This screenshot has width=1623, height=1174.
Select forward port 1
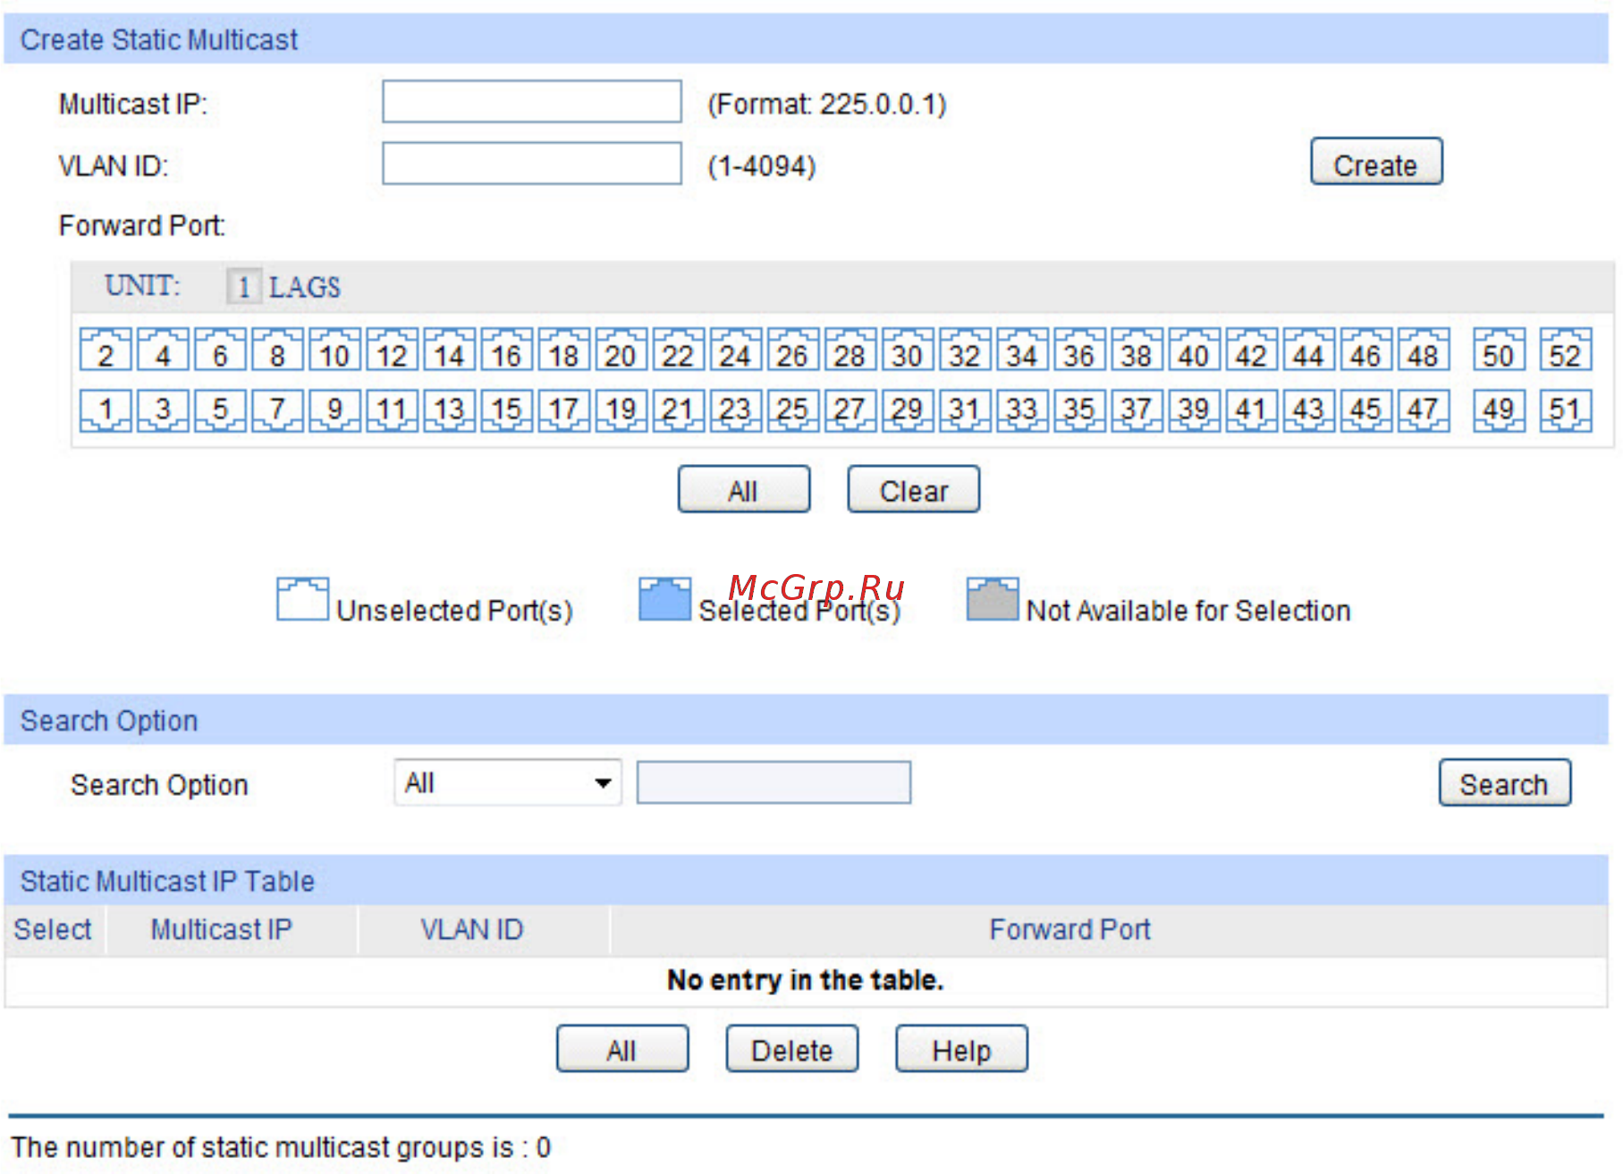click(106, 410)
